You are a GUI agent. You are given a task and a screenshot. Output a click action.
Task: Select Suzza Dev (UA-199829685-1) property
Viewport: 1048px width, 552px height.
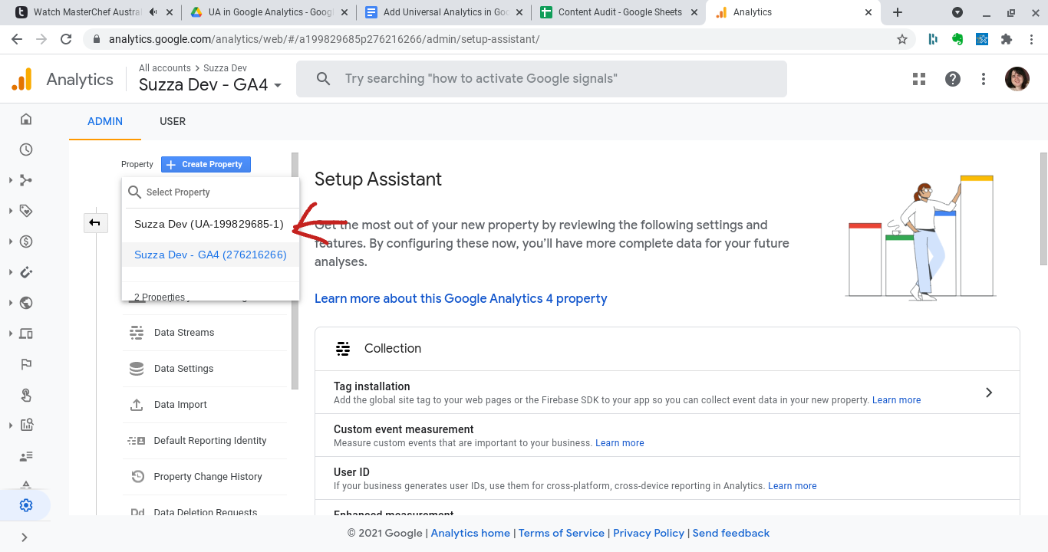click(x=209, y=224)
